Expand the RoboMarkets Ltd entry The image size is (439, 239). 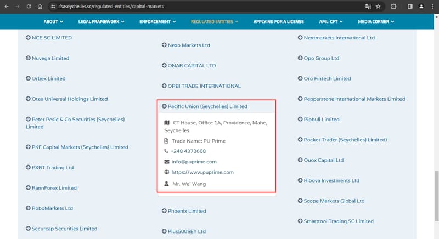coord(49,208)
